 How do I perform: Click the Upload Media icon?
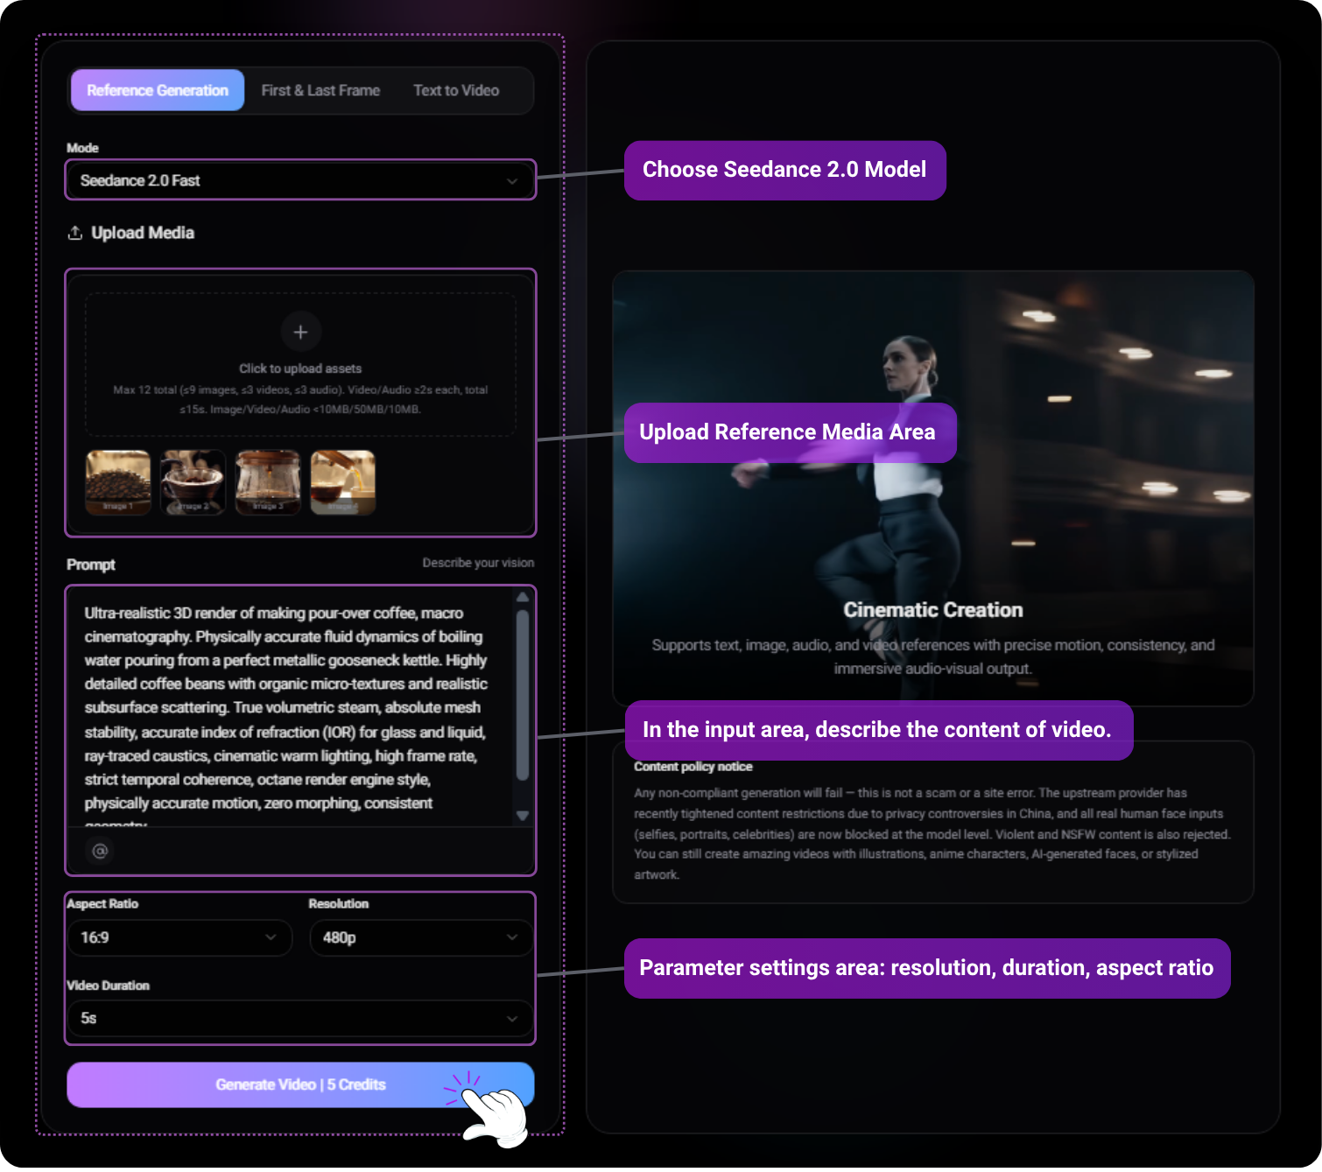75,233
